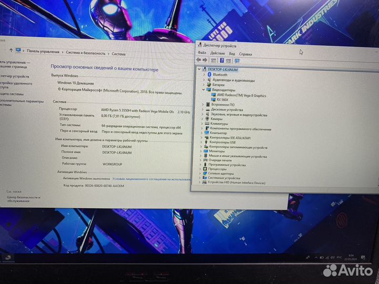379x284 pixels.
Task: Select the RX 560X display adapter icon
Action: [213, 99]
